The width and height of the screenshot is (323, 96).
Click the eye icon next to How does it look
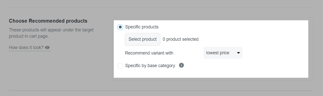(47, 47)
